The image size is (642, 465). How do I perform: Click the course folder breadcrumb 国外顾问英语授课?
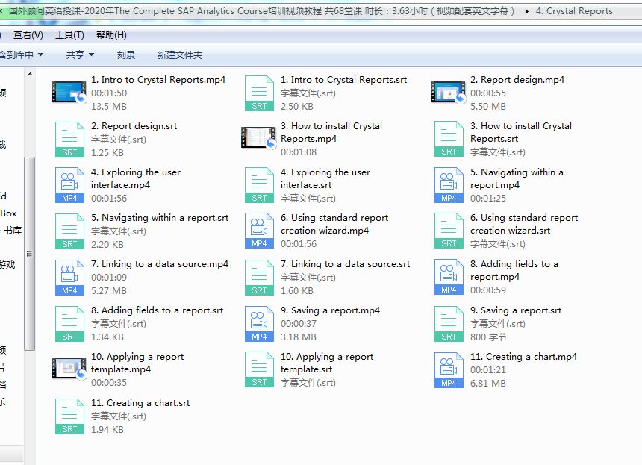261,11
